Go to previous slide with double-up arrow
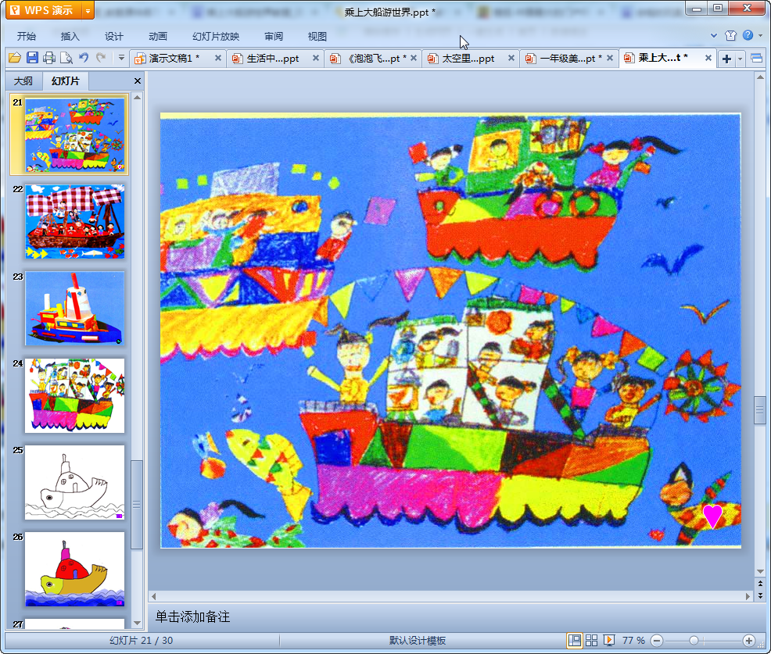Viewport: 771px width, 654px height. [x=760, y=583]
